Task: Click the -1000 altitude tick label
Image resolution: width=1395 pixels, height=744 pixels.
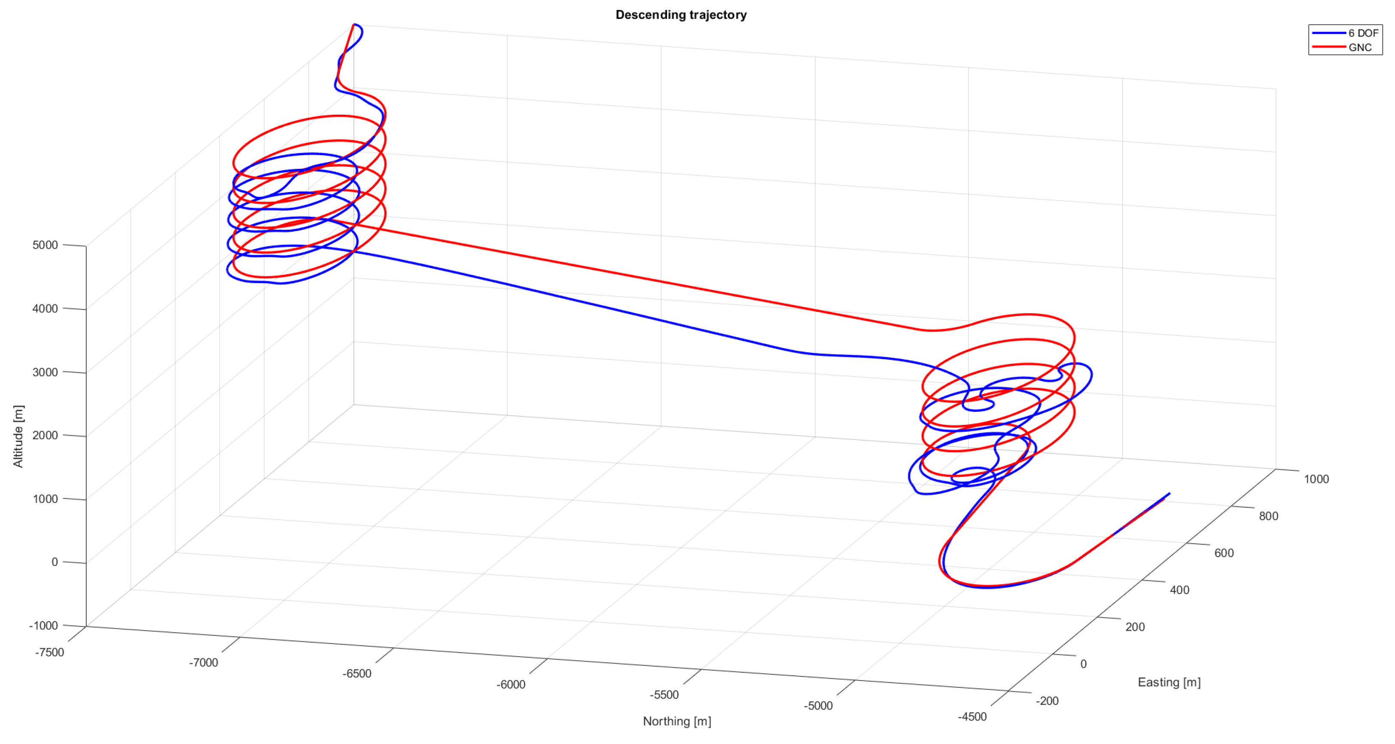Action: coord(43,625)
